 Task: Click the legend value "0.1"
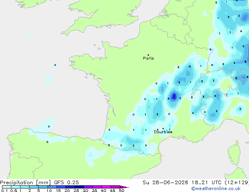pos(4,190)
